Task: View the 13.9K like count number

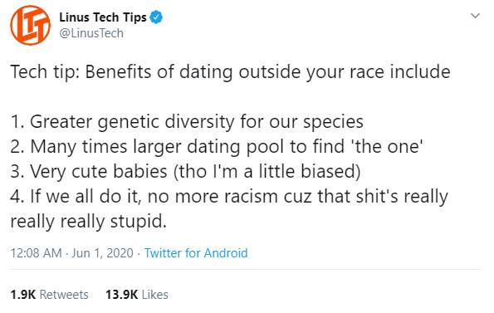Action: click(121, 295)
